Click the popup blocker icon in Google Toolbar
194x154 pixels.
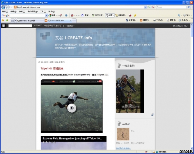pos(72,15)
